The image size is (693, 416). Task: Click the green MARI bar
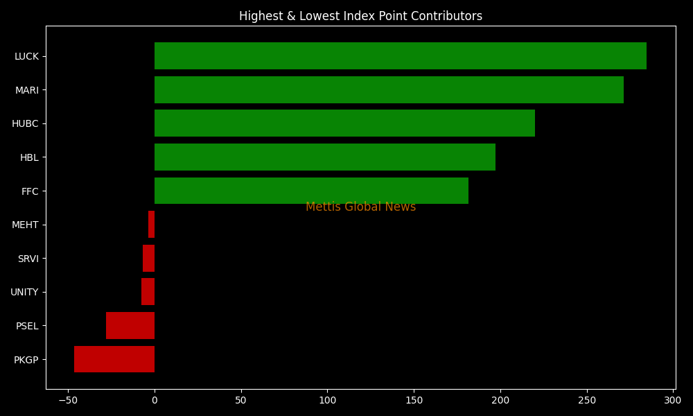(389, 89)
